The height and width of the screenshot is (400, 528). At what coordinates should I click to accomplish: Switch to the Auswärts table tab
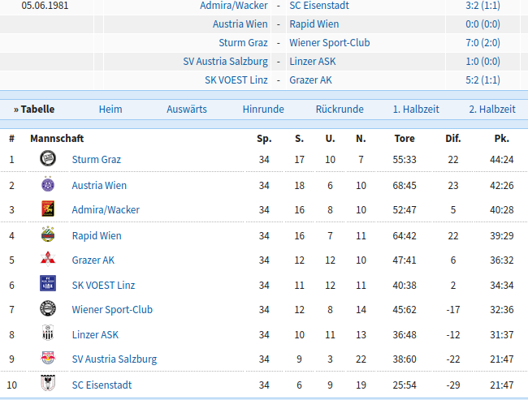187,110
